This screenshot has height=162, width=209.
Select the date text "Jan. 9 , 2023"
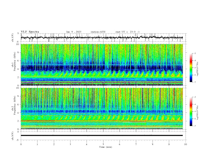click(74, 32)
